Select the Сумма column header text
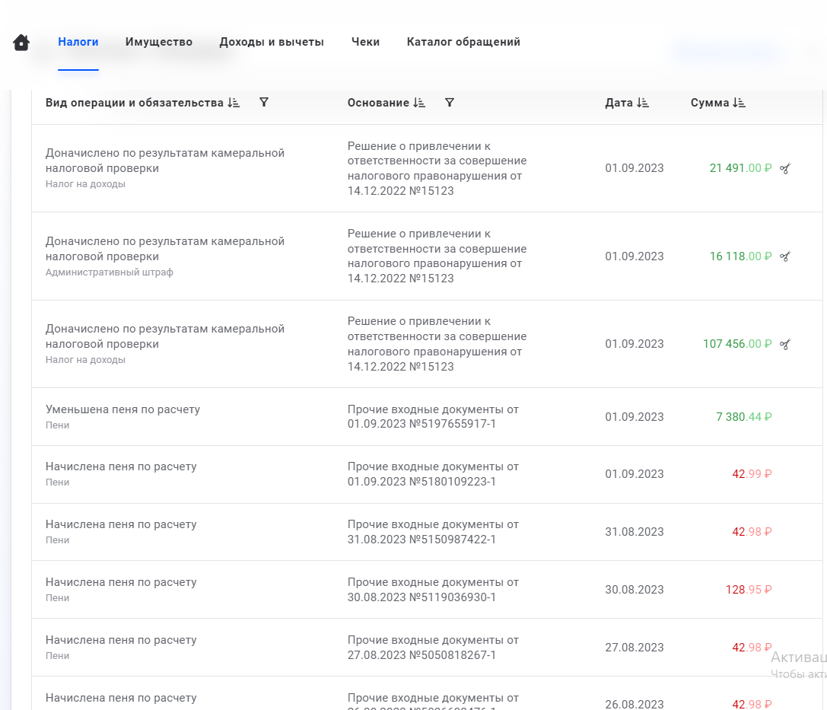This screenshot has width=827, height=710. tap(710, 103)
